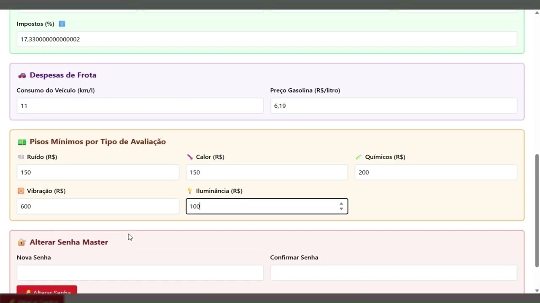Click the money icon beside Pisos Mínimos
This screenshot has width=540, height=303.
[22, 142]
